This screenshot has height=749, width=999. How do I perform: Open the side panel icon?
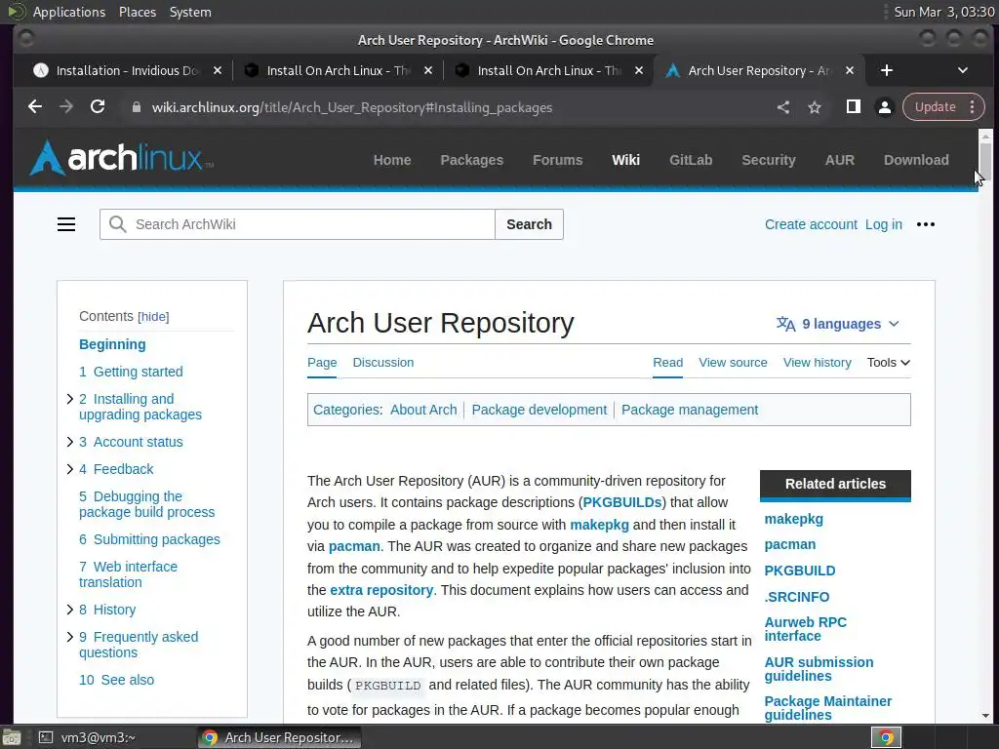(853, 107)
